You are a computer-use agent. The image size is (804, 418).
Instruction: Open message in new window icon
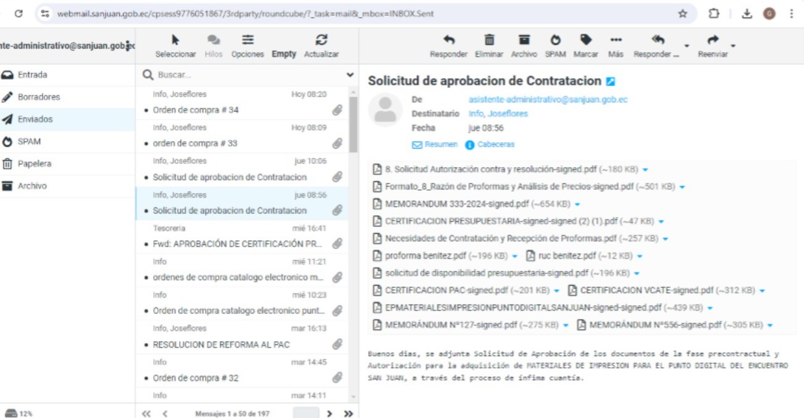(611, 82)
